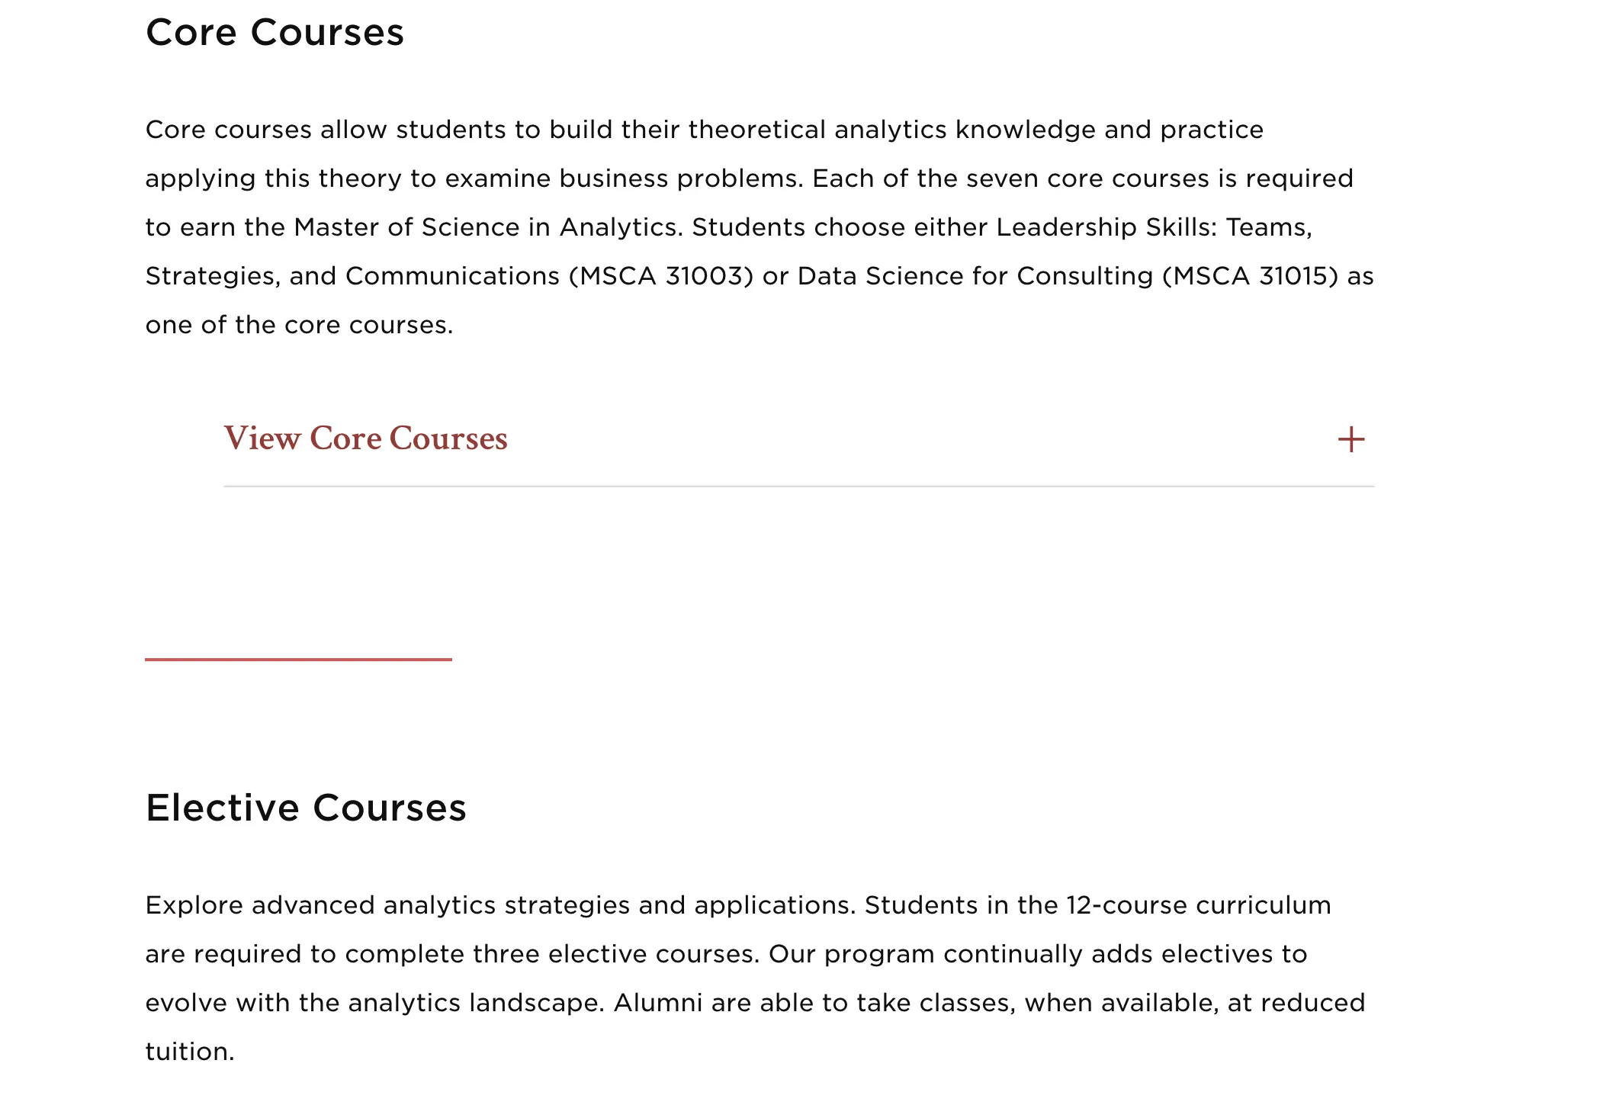Click the gray line under View Core Courses

pyautogui.click(x=798, y=486)
